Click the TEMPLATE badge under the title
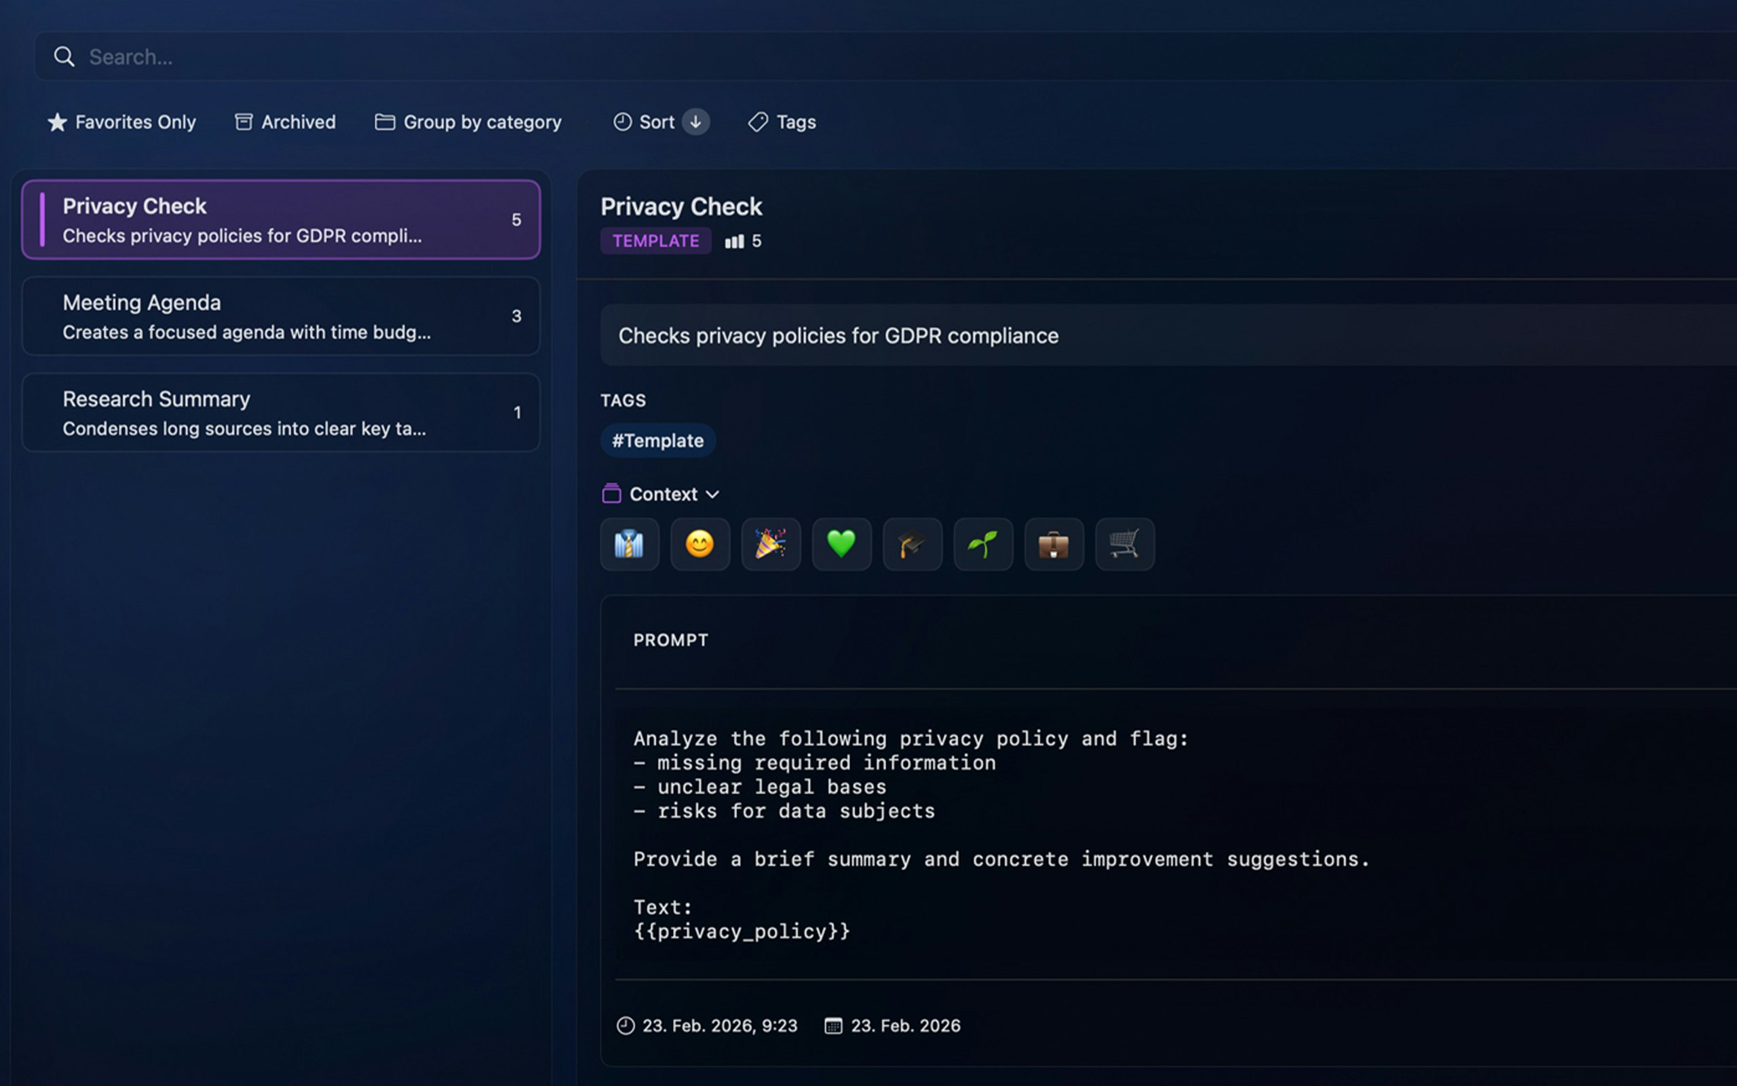The width and height of the screenshot is (1737, 1086). click(x=655, y=240)
